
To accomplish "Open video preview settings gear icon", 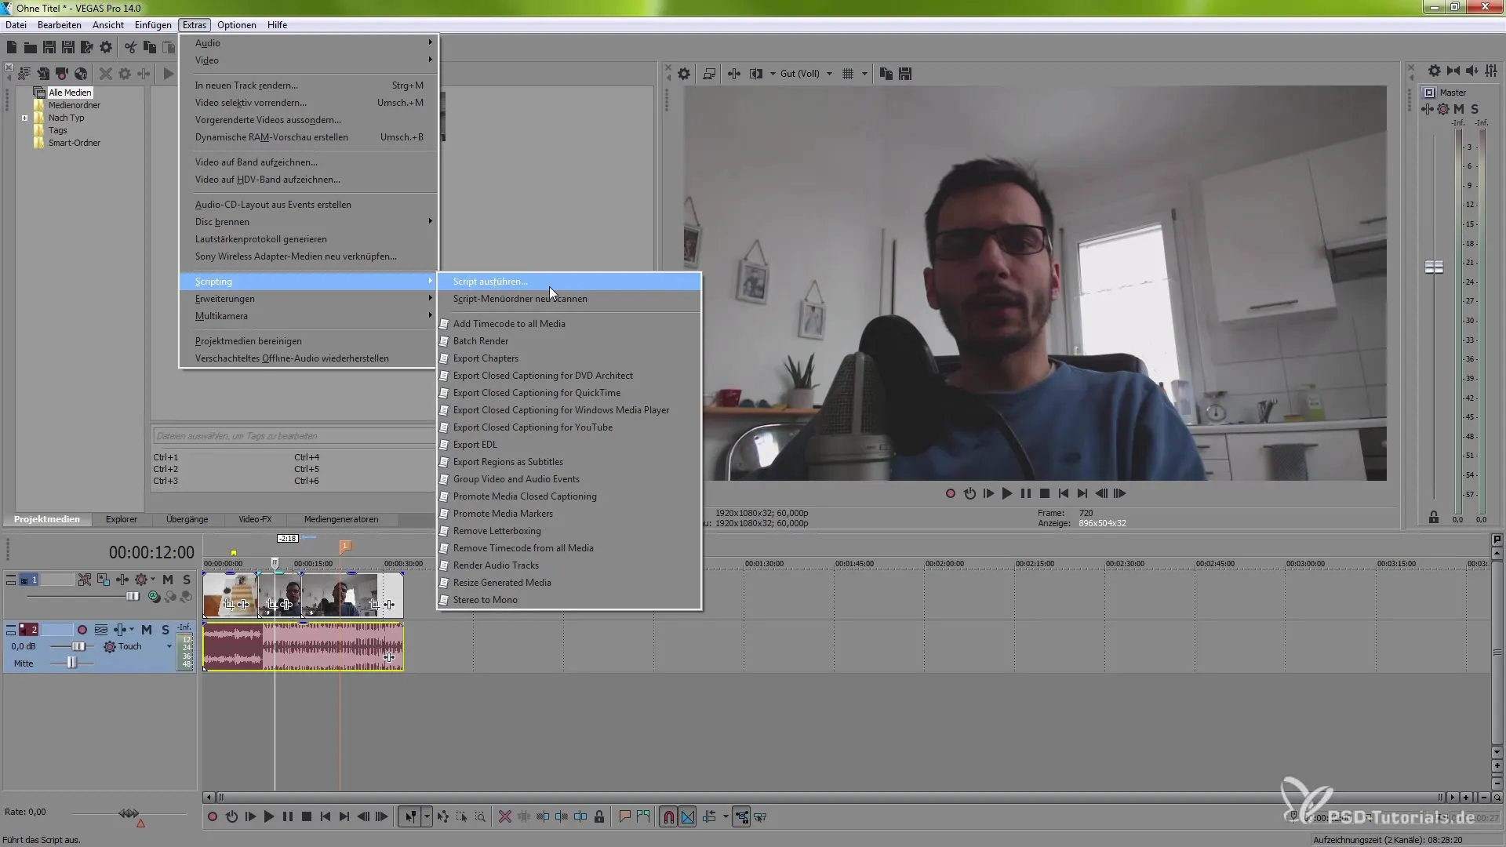I will (684, 74).
